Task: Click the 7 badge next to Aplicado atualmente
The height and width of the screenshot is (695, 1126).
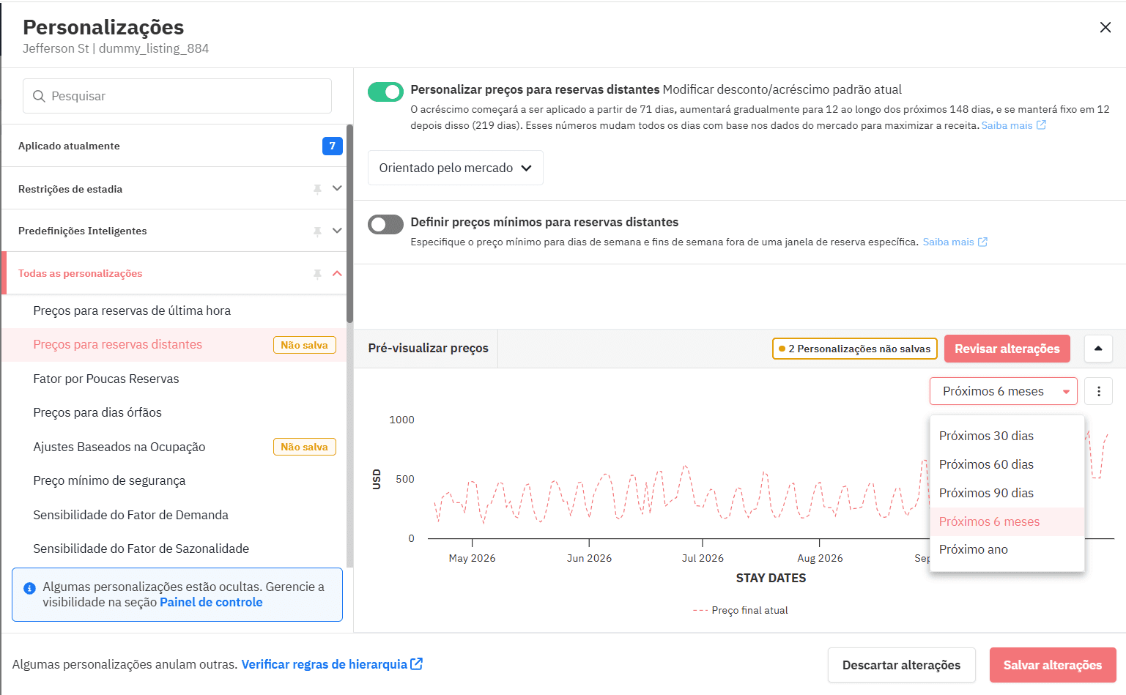Action: click(x=332, y=146)
